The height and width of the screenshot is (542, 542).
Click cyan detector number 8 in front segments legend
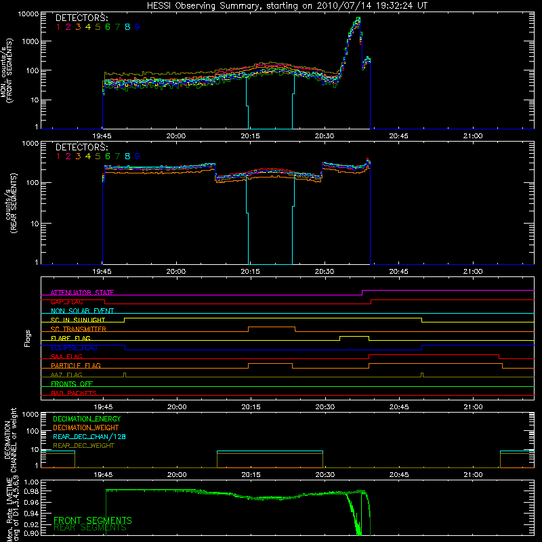127,27
